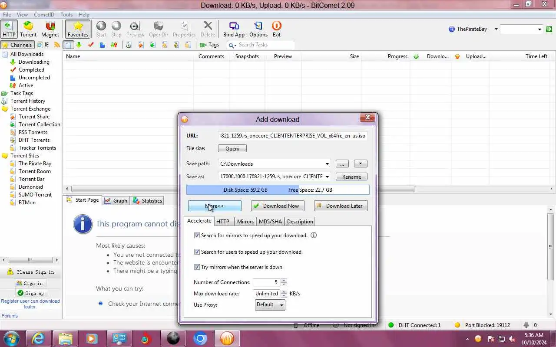Viewport: 556px width, 347px height.
Task: Open the Use Proxy Default dropdown
Action: coord(270,304)
